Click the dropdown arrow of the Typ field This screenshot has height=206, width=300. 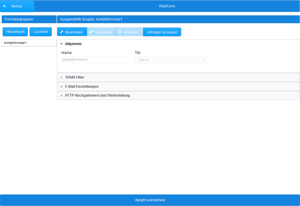pos(204,60)
